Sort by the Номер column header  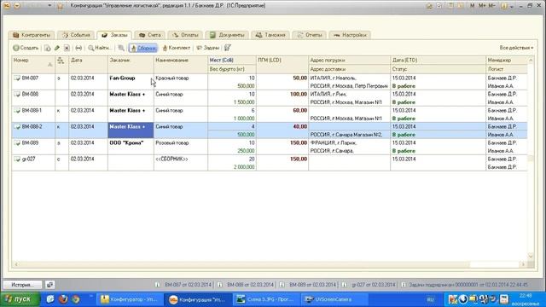click(33, 65)
